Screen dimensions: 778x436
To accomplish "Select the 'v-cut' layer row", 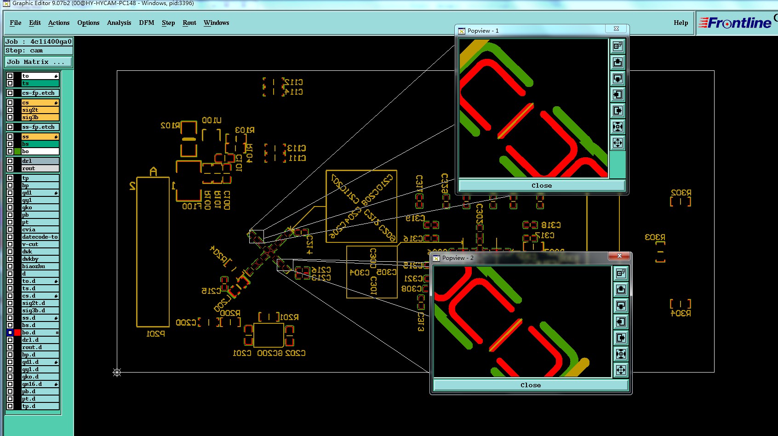I will click(x=40, y=244).
